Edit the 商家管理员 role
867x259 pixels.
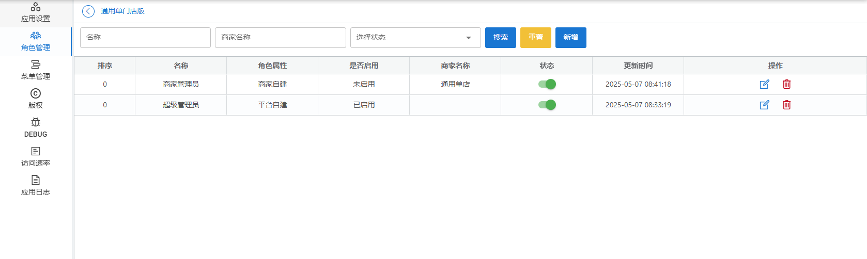click(x=764, y=84)
